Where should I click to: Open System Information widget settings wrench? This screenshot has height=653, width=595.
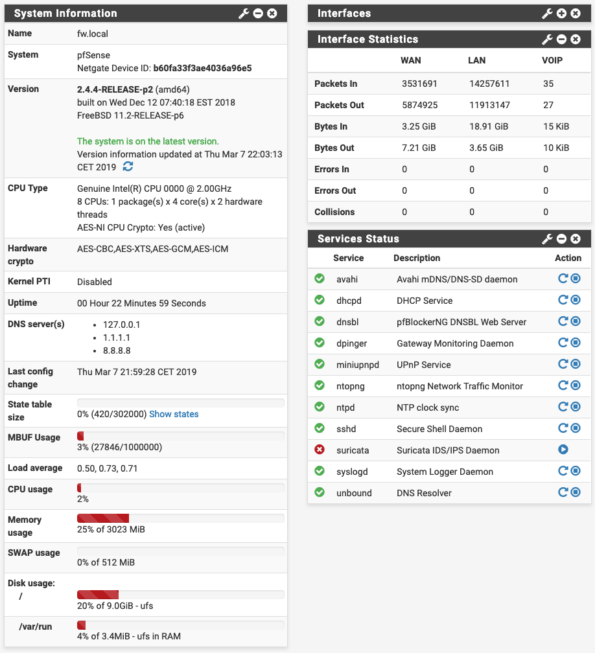(244, 14)
